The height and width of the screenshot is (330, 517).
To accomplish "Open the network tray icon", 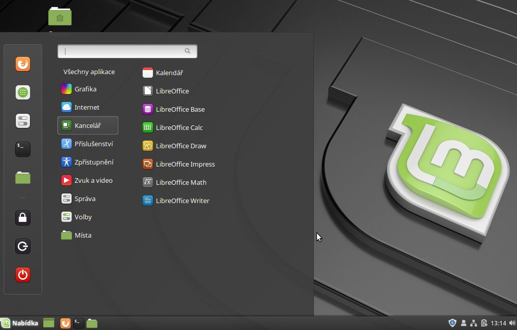I will pyautogui.click(x=473, y=323).
